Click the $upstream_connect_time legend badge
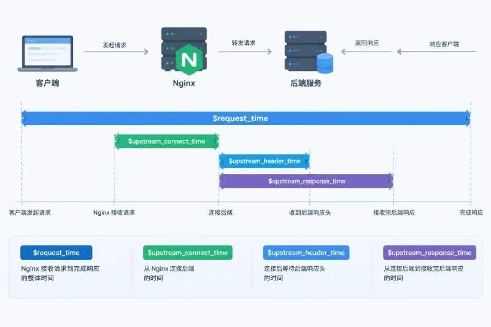 pyautogui.click(x=188, y=253)
